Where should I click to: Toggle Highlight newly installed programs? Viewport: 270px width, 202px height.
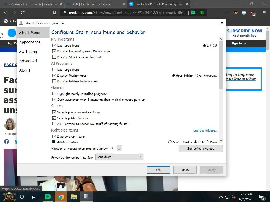[54, 94]
